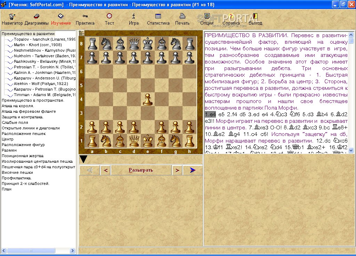Click the black side-to-move triangle indicator

pyautogui.click(x=83, y=159)
